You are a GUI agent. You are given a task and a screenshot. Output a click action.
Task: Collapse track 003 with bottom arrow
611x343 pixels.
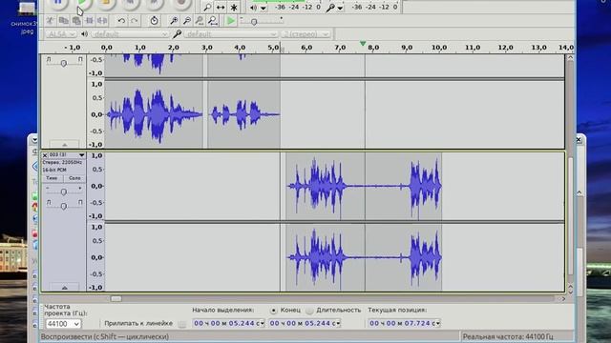(64, 288)
